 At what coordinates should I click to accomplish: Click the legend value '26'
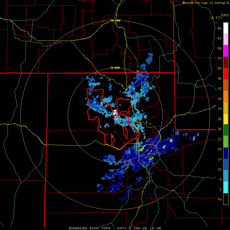pos(220,129)
